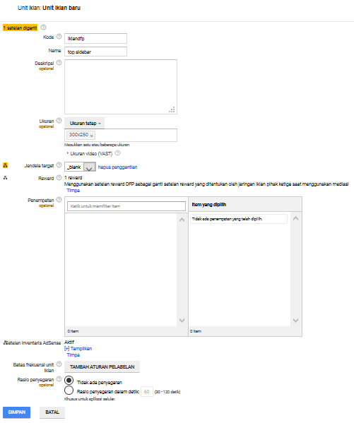Click 'Aktif' AdSense status text

point(69,342)
